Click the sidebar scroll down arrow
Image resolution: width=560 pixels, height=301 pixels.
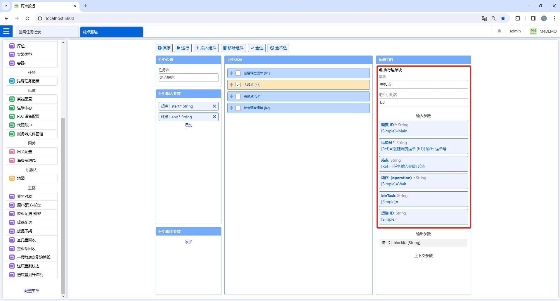click(x=63, y=296)
